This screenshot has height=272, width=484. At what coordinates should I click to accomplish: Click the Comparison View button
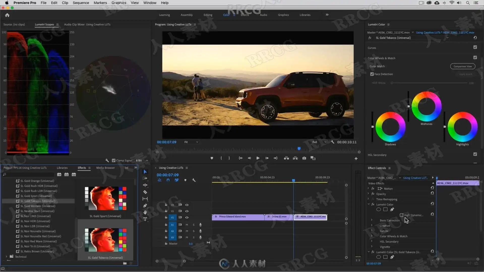tap(463, 66)
